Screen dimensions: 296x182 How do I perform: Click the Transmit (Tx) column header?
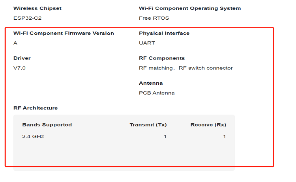tap(148, 125)
